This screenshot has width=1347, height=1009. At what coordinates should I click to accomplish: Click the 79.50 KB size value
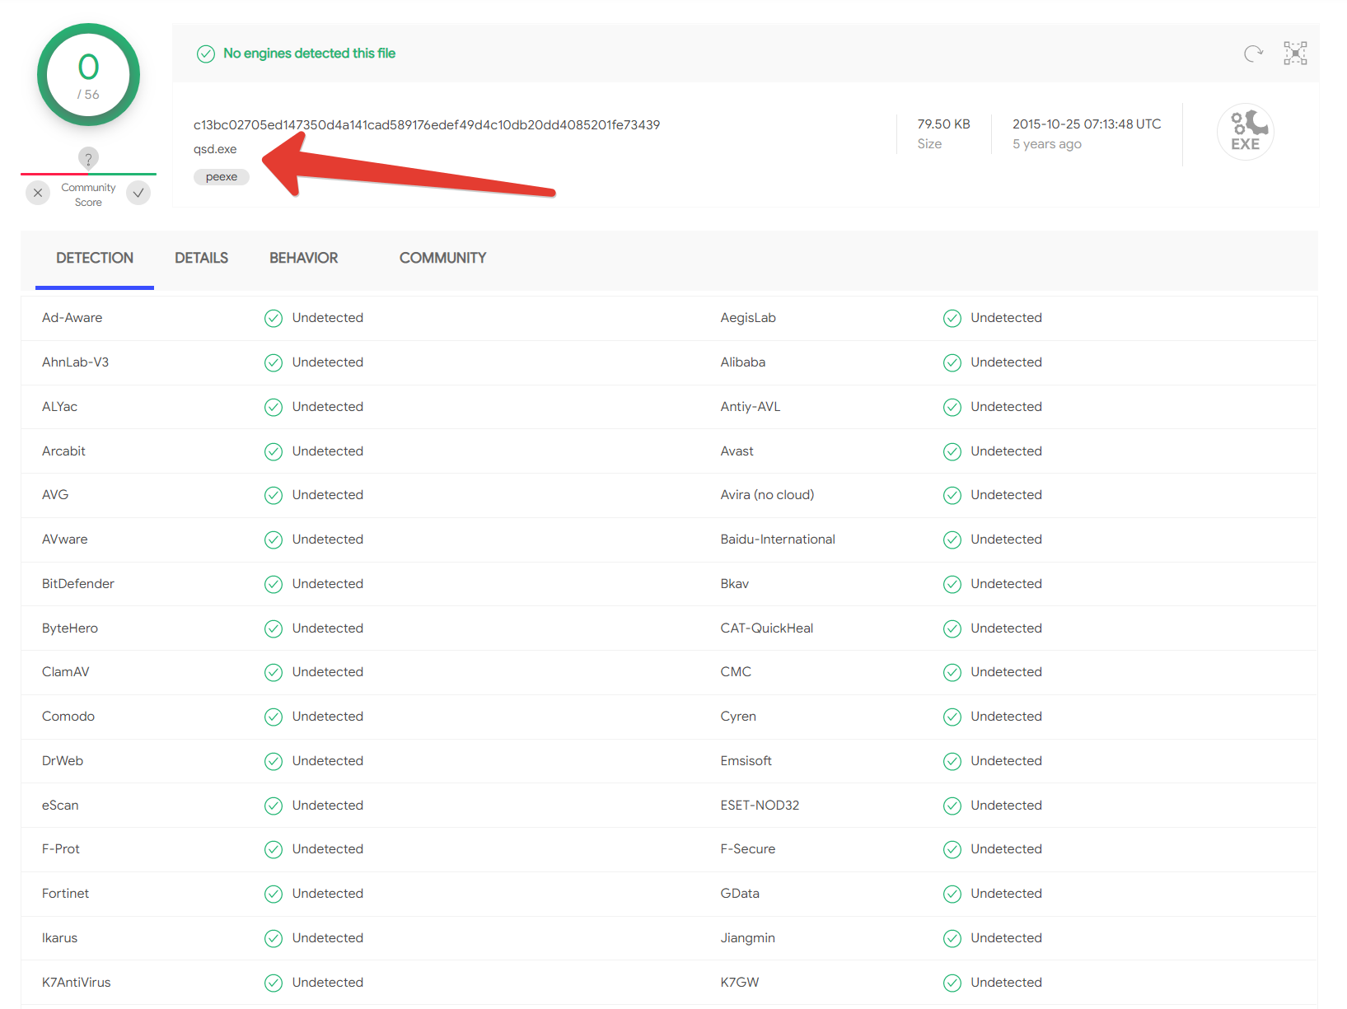pos(944,124)
